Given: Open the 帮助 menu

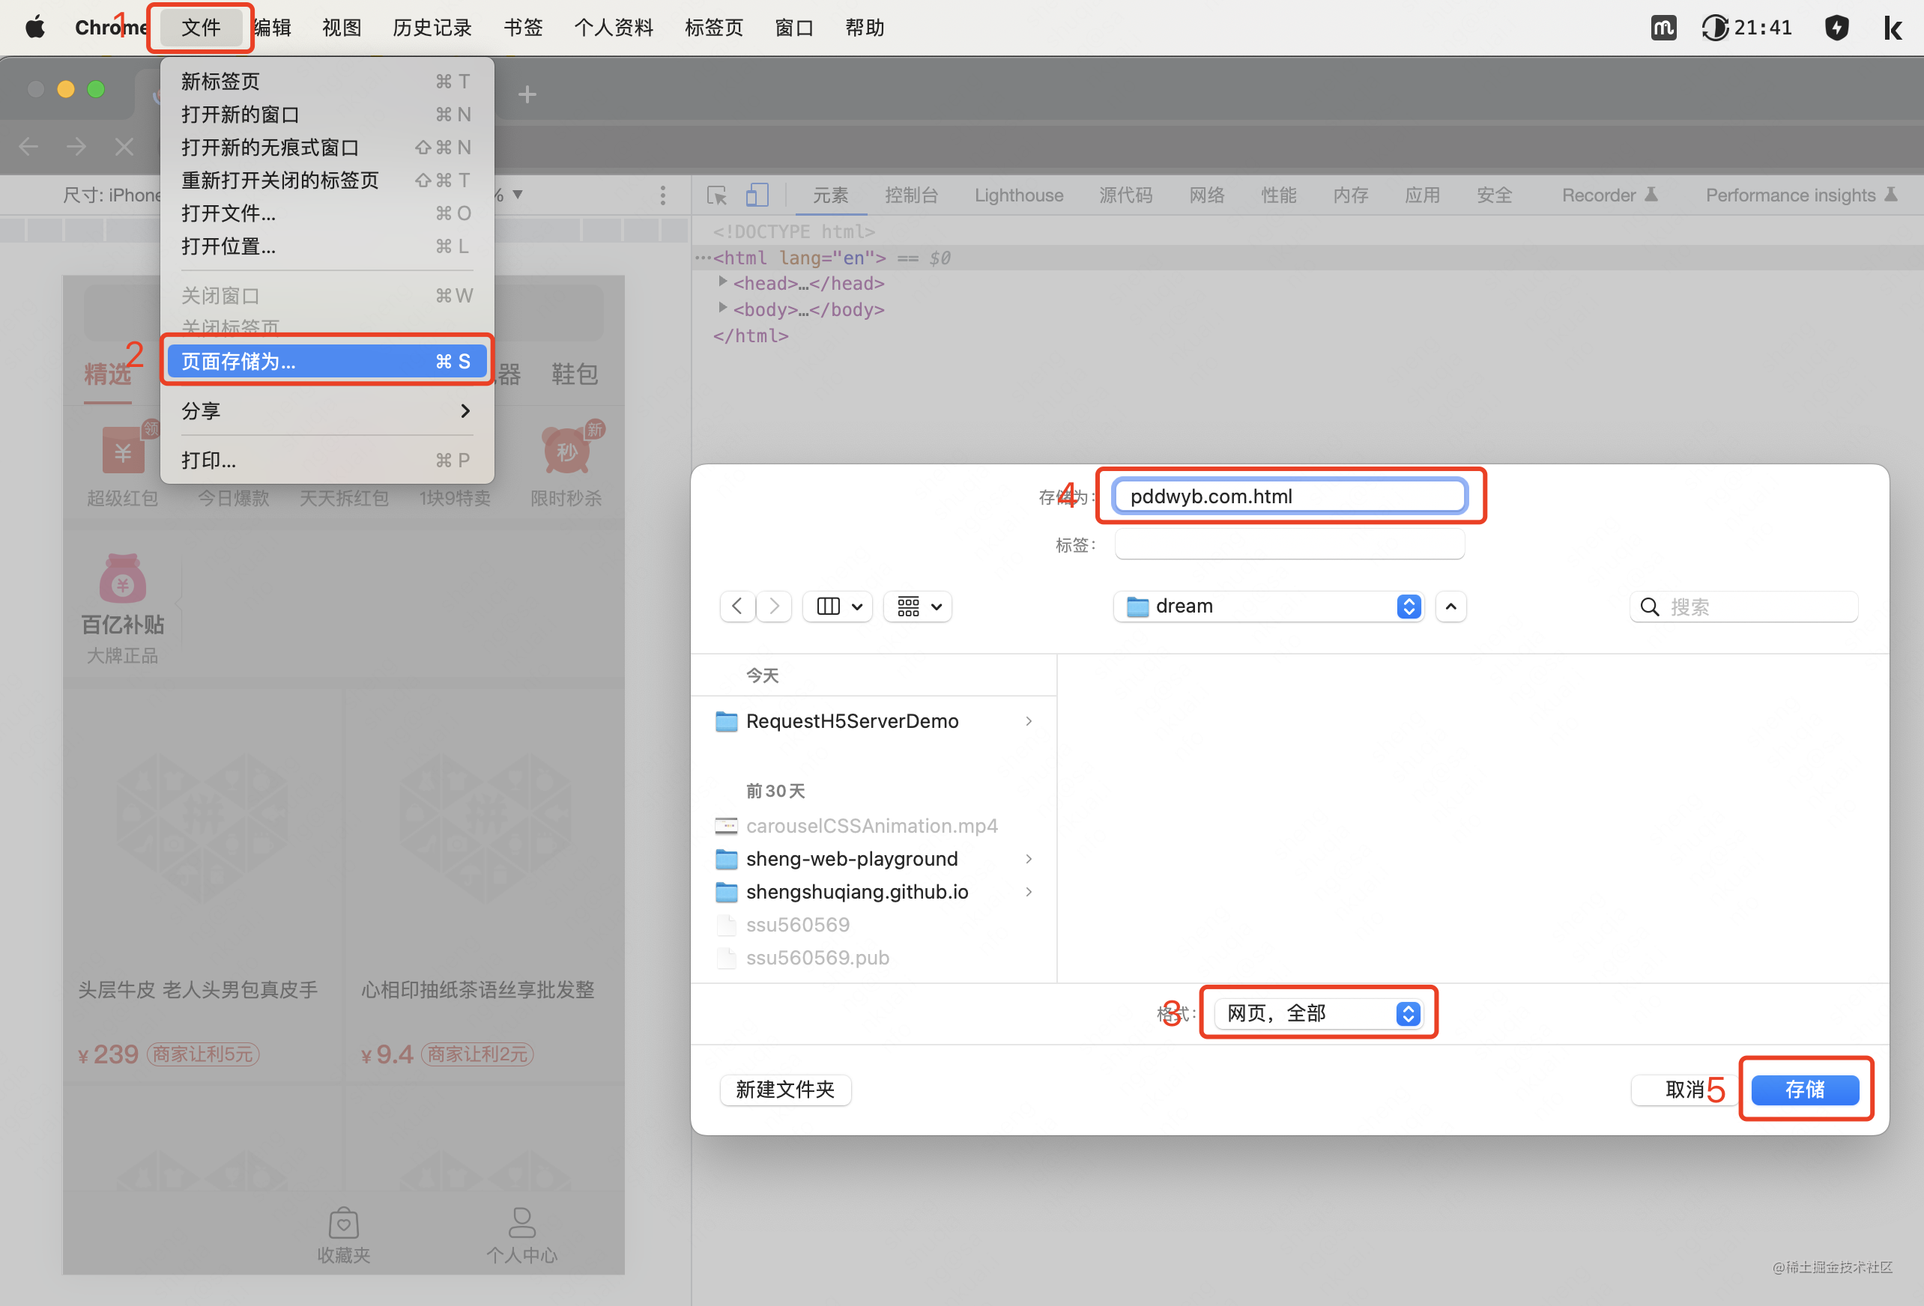Looking at the screenshot, I should [x=865, y=27].
